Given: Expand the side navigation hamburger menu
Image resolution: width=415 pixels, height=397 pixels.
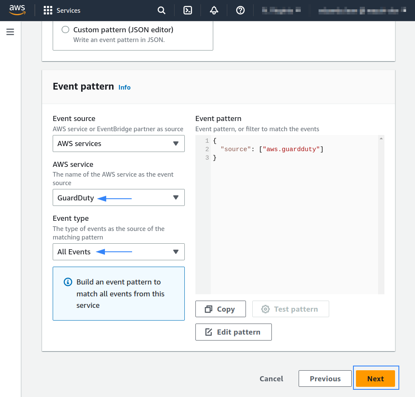Looking at the screenshot, I should click(10, 32).
